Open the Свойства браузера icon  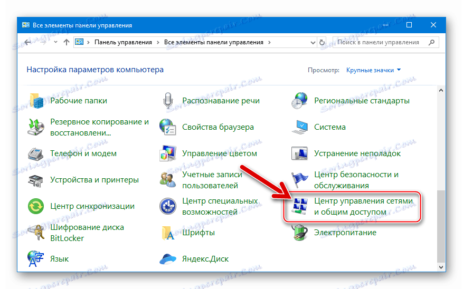pyautogui.click(x=168, y=127)
